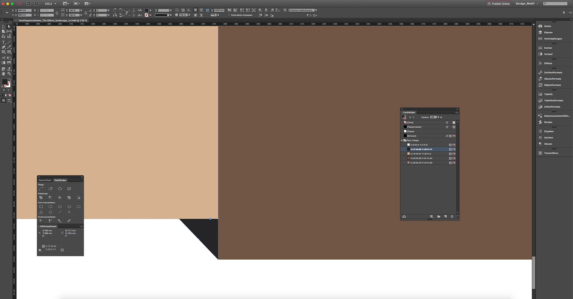Enable the Automatisch einpassen checkbox

tap(228, 15)
